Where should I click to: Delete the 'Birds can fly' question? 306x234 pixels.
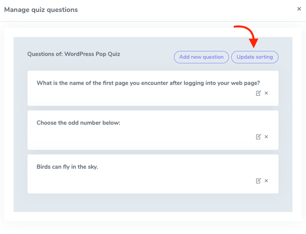266,181
